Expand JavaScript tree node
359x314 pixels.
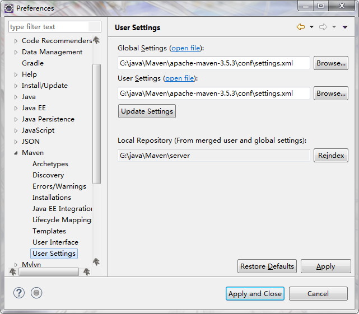coord(16,130)
